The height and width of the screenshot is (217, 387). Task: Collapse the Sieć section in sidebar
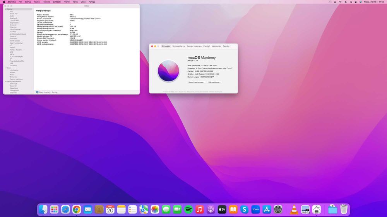point(6,68)
